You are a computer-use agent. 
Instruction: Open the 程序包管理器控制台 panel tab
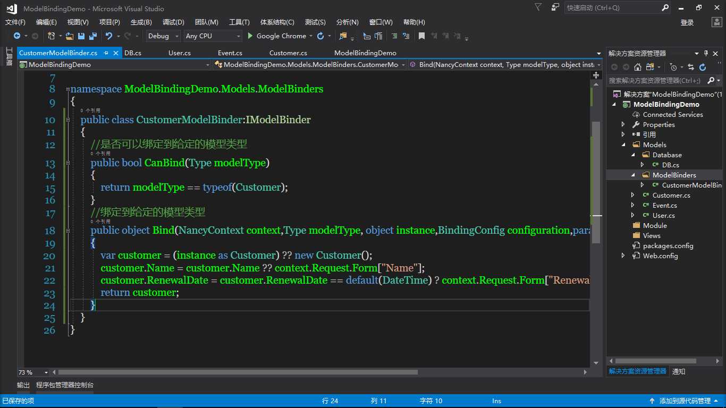click(x=65, y=385)
